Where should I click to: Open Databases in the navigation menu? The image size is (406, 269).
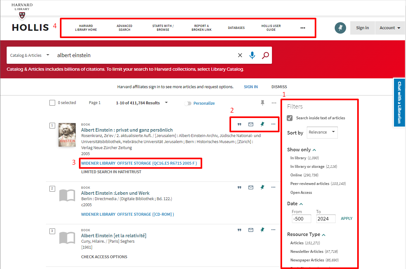[x=236, y=28]
